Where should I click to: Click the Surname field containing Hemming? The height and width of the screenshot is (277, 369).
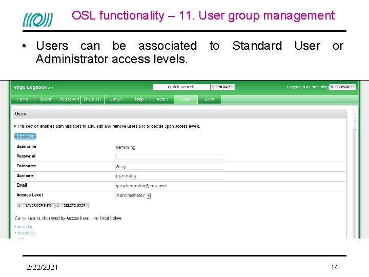point(170,176)
